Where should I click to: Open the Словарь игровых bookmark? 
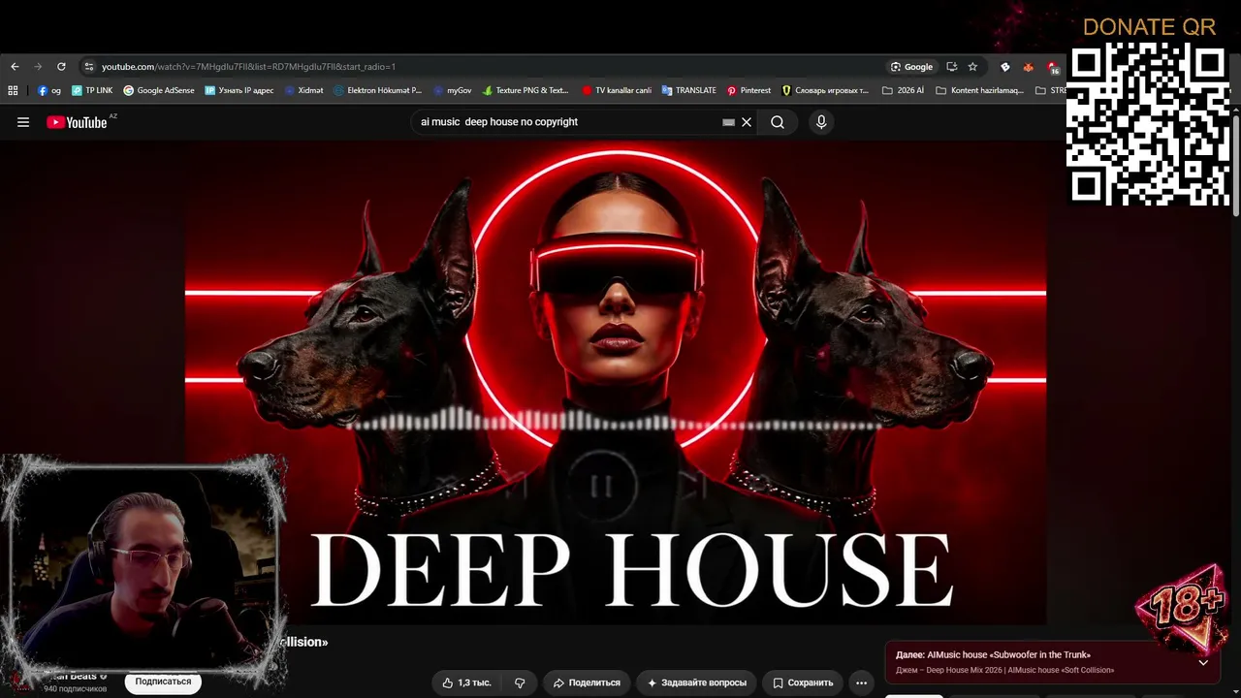click(x=825, y=90)
